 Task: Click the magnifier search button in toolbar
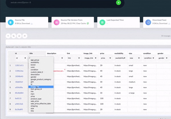pos(14,36)
